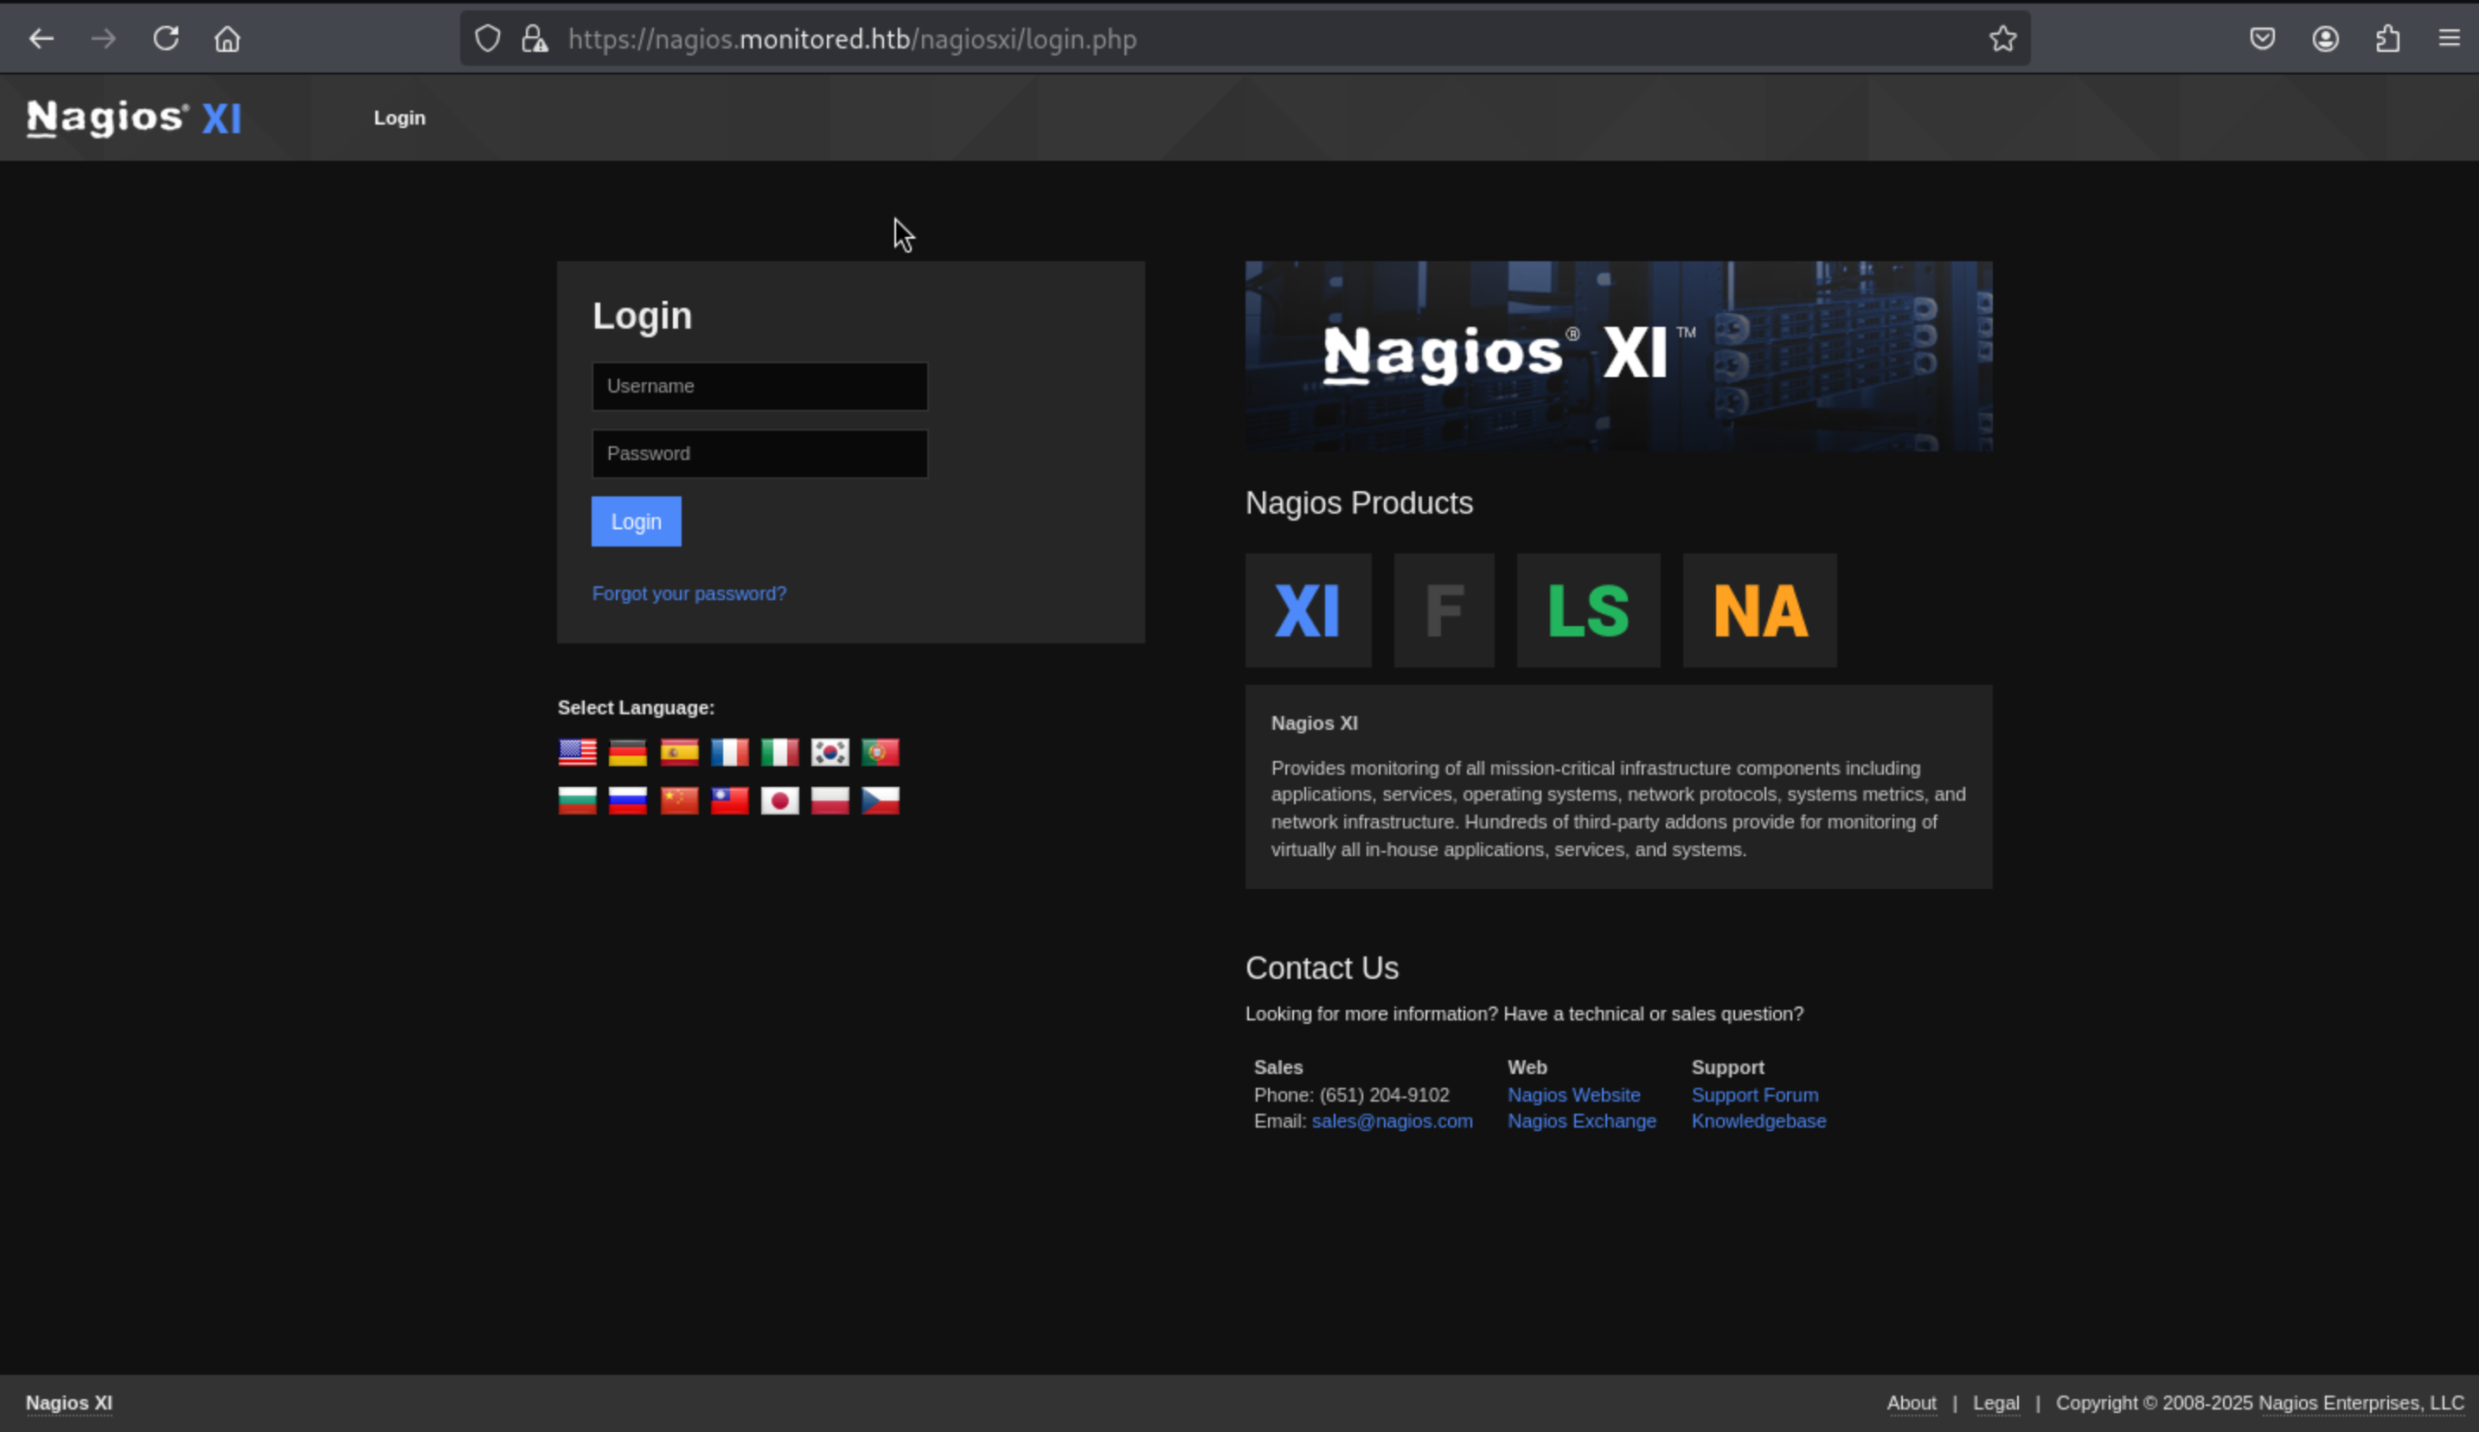Click the Select Language label
Viewport: 2479px width, 1432px height.
[x=636, y=708]
